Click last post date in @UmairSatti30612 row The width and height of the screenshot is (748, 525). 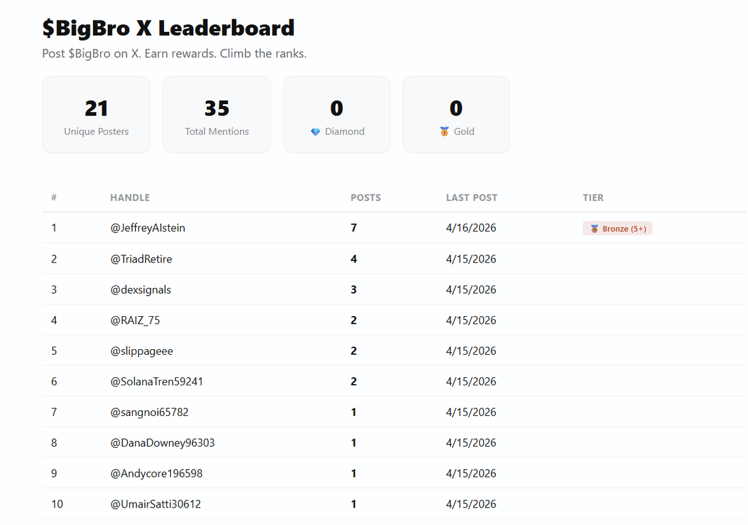click(471, 504)
